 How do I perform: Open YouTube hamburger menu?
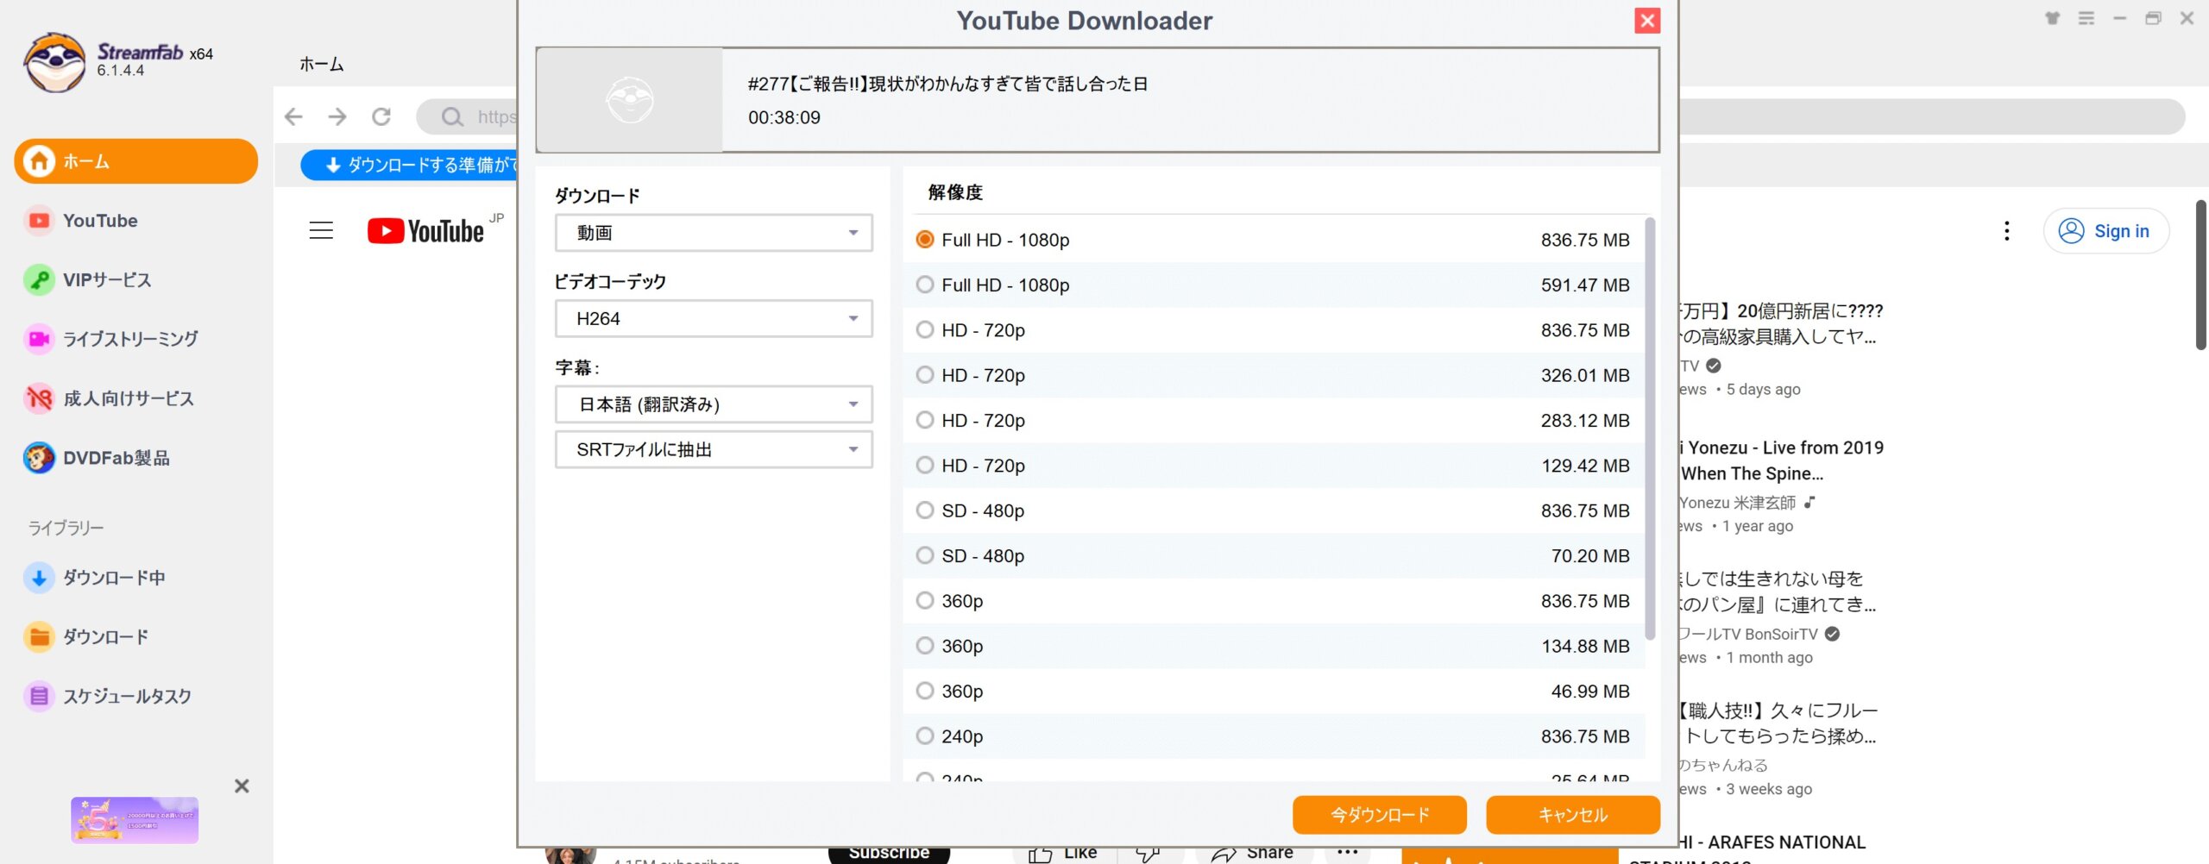coord(321,230)
